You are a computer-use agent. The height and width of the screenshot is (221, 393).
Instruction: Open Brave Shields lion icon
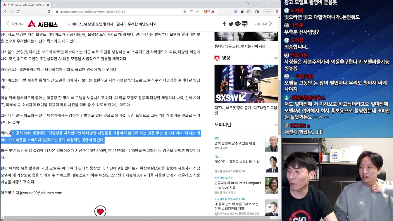tap(207, 12)
